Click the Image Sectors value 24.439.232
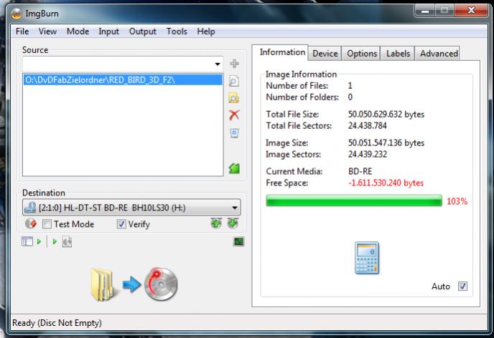494x338 pixels. coord(368,154)
